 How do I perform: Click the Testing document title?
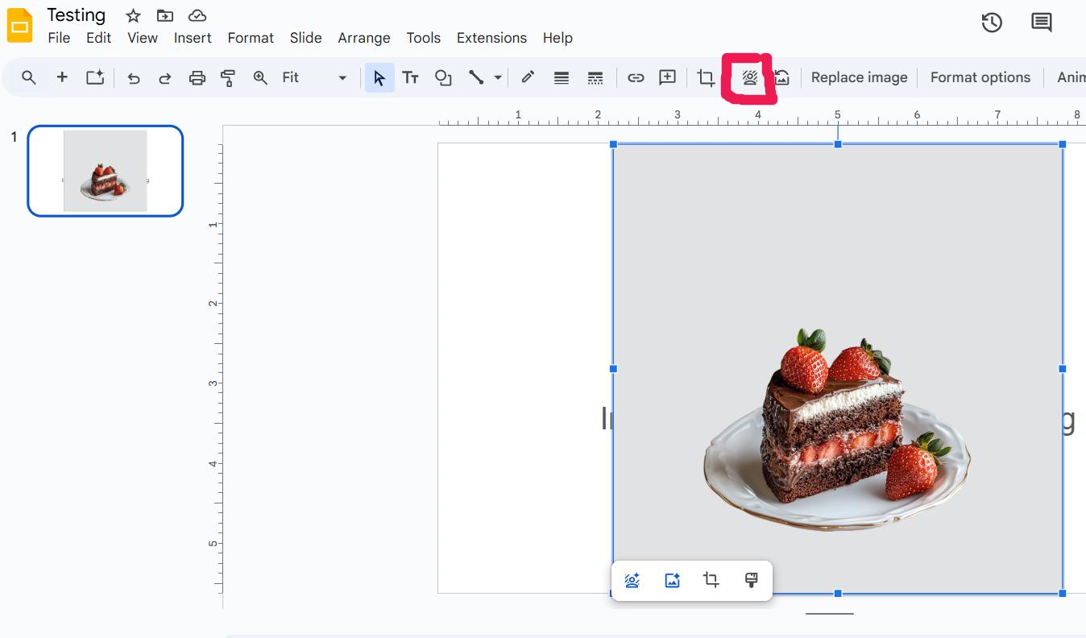pyautogui.click(x=77, y=15)
